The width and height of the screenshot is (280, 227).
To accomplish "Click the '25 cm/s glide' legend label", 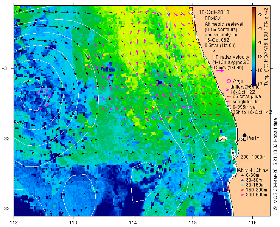I will point(247,96).
